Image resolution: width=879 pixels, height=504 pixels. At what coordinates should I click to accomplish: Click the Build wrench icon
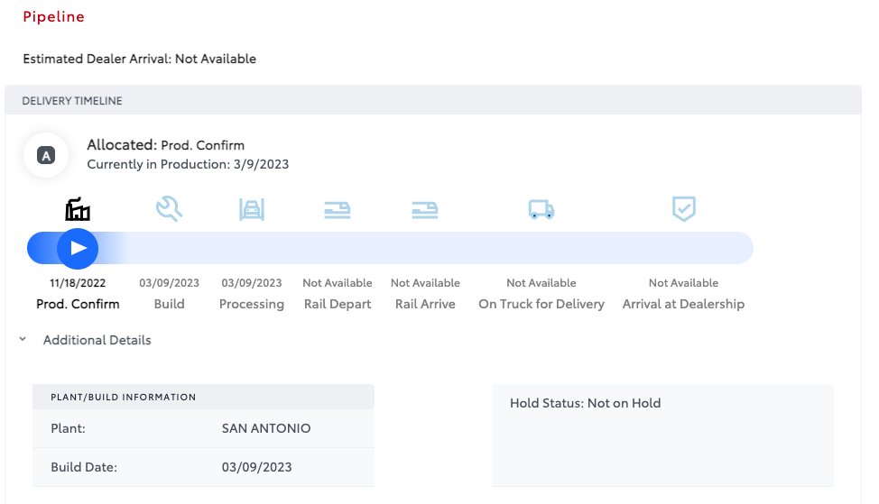(x=169, y=209)
